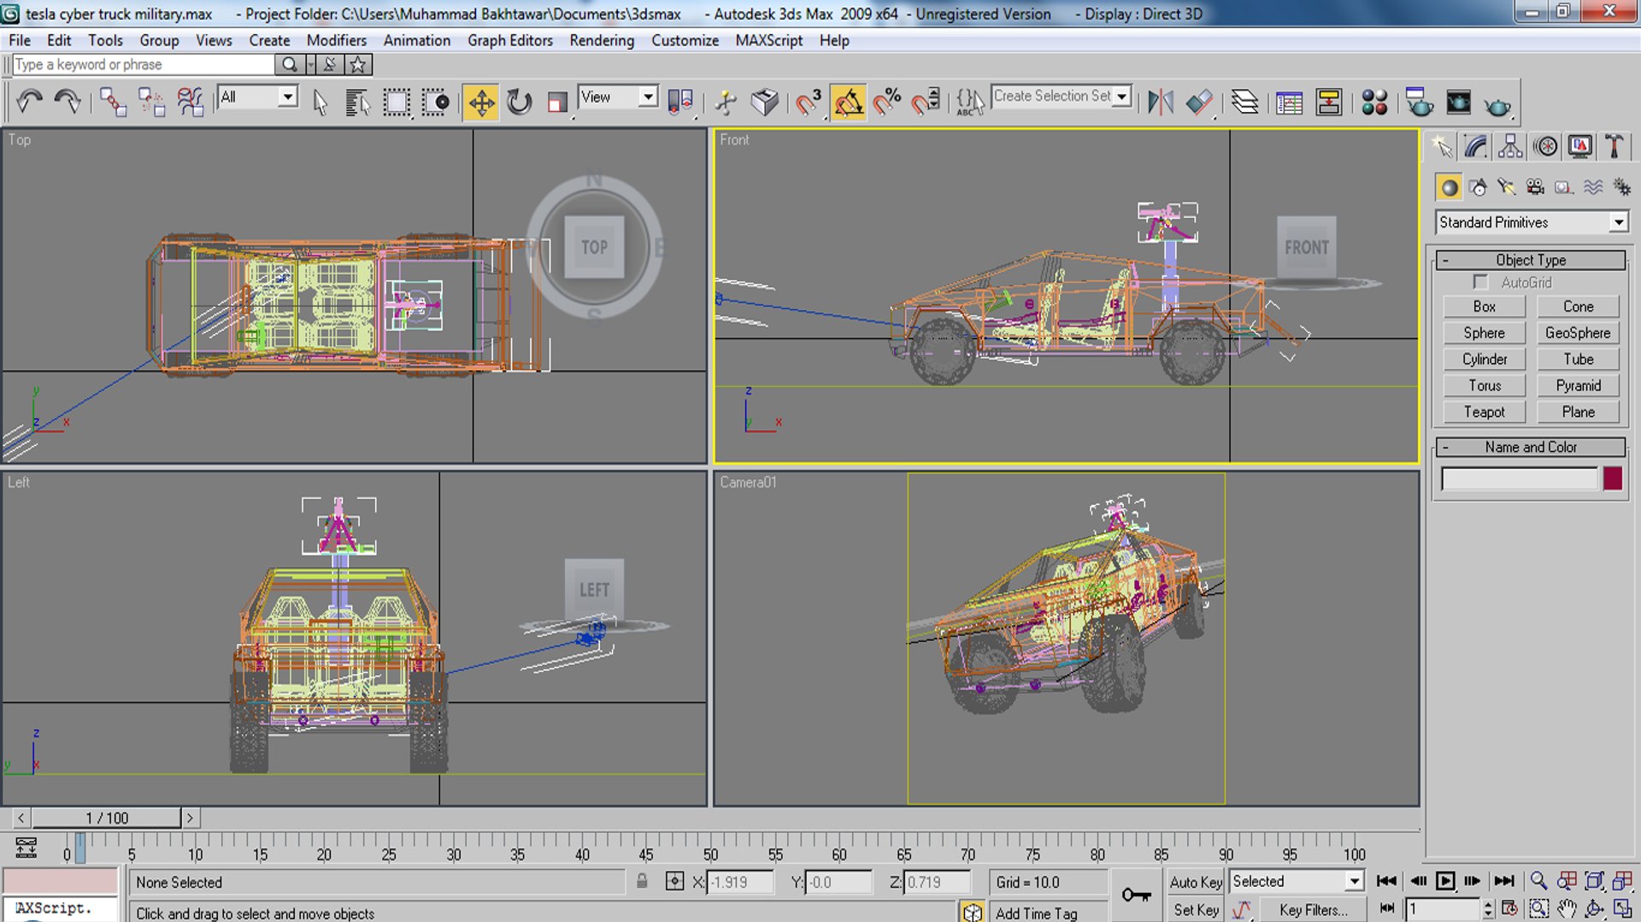This screenshot has height=922, width=1641.
Task: Open the Schematic View
Action: (1329, 103)
